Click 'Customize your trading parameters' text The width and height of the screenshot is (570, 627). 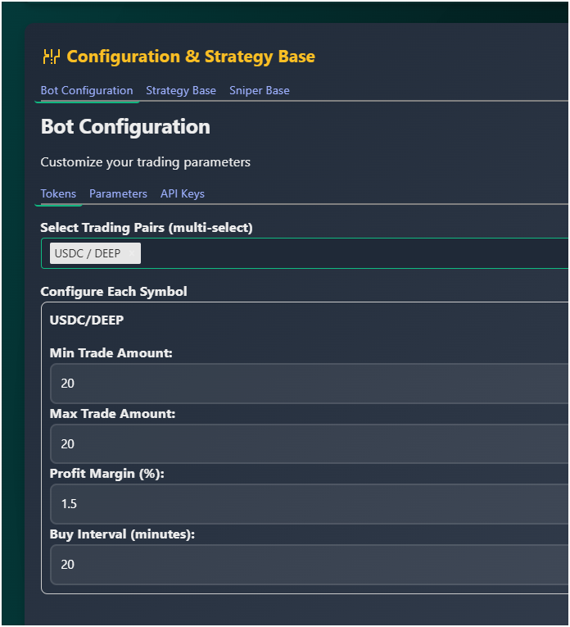click(x=146, y=162)
